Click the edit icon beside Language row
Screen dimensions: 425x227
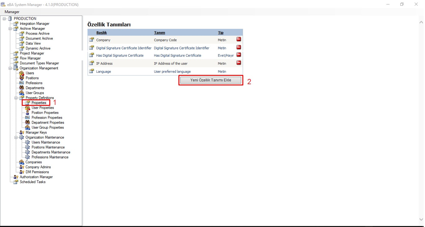92,71
